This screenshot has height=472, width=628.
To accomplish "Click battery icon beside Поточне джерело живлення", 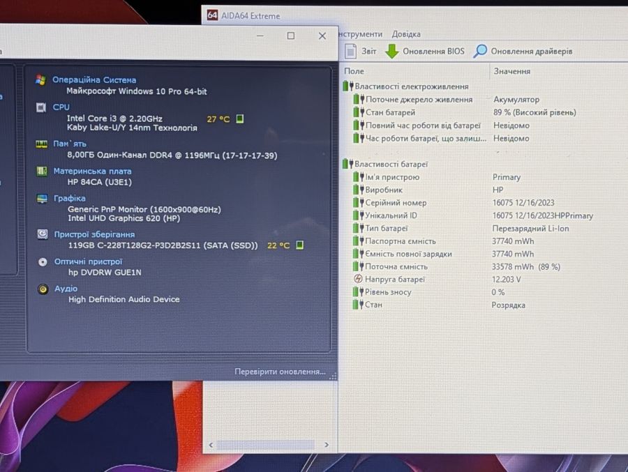I will point(359,99).
